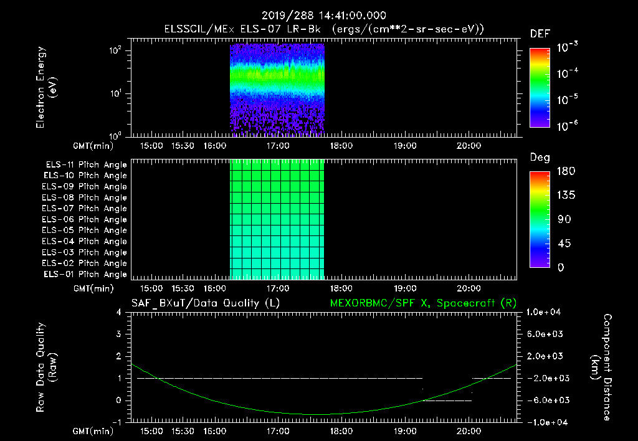Screen dimensions: 638x441
Task: Click the 10^-5 value on DEF scale
Action: tap(567, 100)
